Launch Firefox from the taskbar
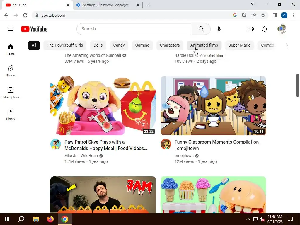300x225 pixels. 50,219
